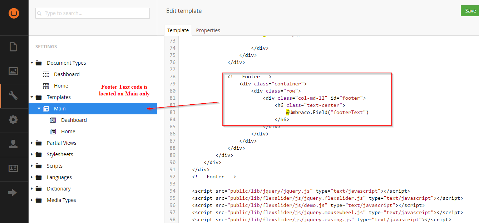Click the jquery.js script tag line

click(301, 191)
